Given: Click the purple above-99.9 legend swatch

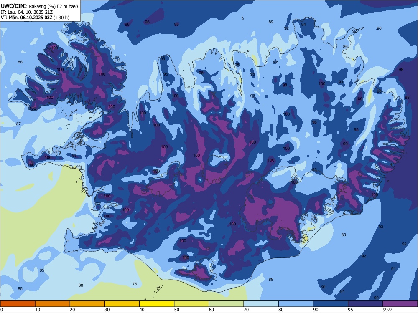Looking at the screenshot, I should pos(400,304).
